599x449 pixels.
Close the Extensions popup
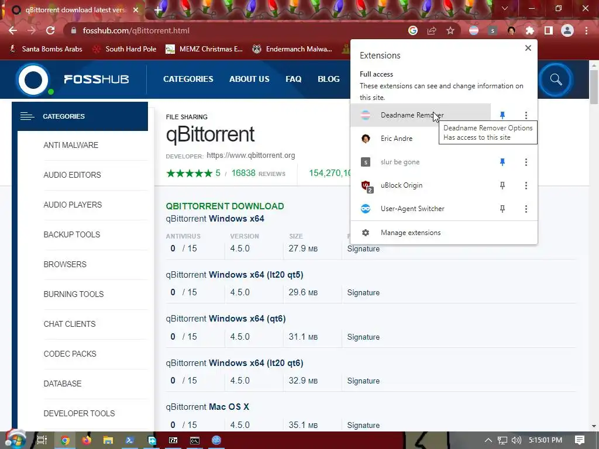[528, 48]
